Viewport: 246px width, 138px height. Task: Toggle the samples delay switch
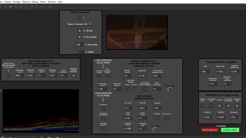point(203,106)
